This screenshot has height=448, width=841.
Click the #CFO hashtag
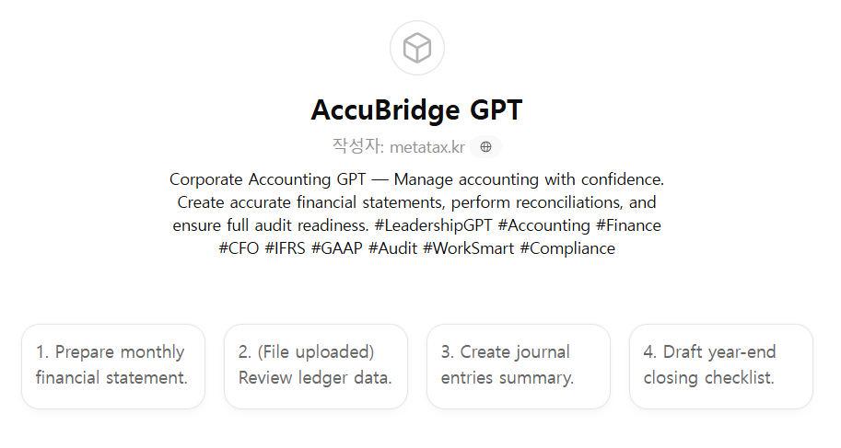pos(239,248)
